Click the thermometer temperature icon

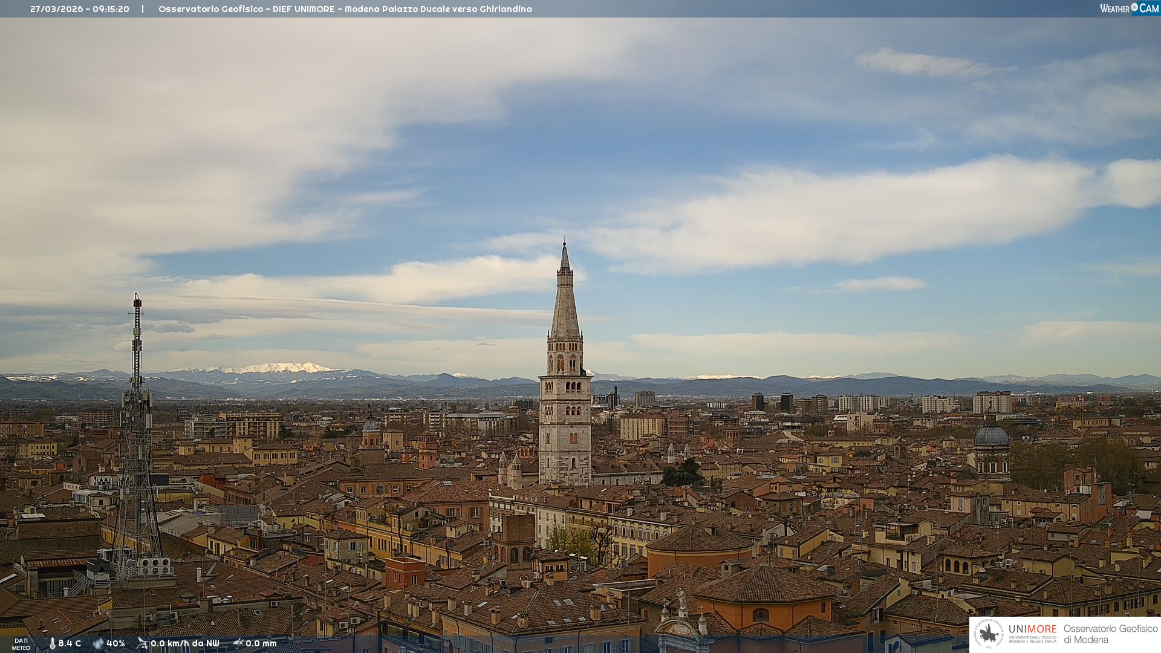[52, 643]
